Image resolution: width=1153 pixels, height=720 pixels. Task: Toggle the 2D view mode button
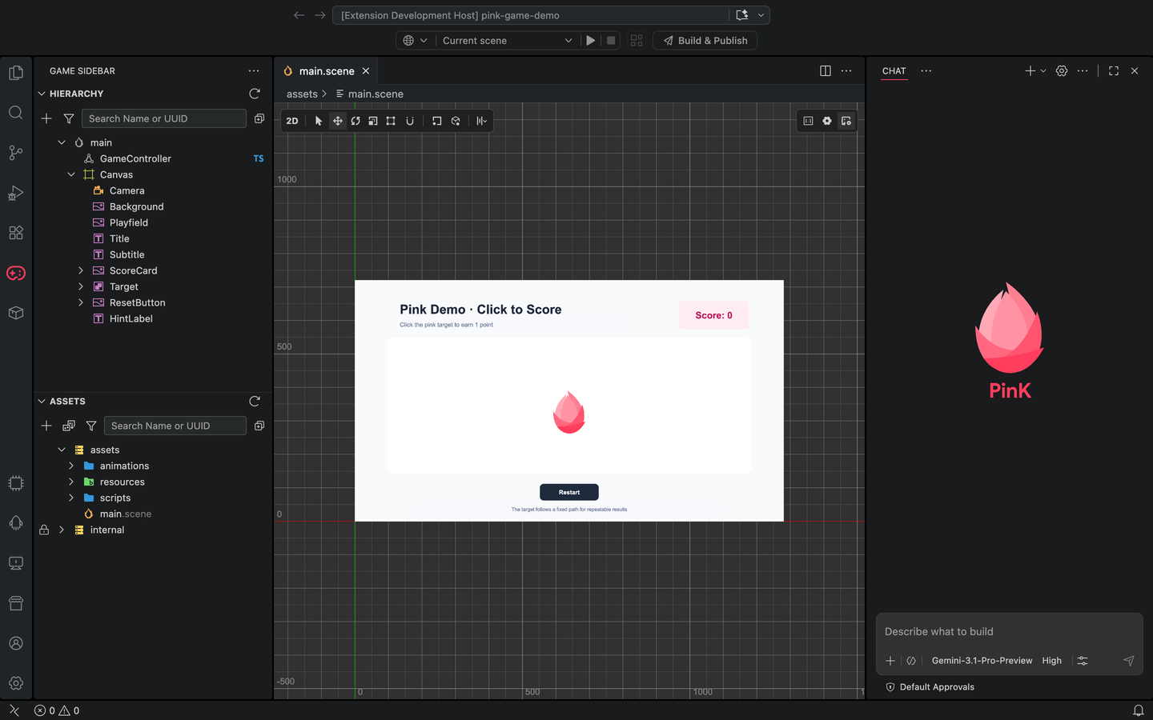(292, 121)
